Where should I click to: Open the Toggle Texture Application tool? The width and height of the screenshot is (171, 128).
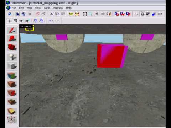[x=12, y=76]
